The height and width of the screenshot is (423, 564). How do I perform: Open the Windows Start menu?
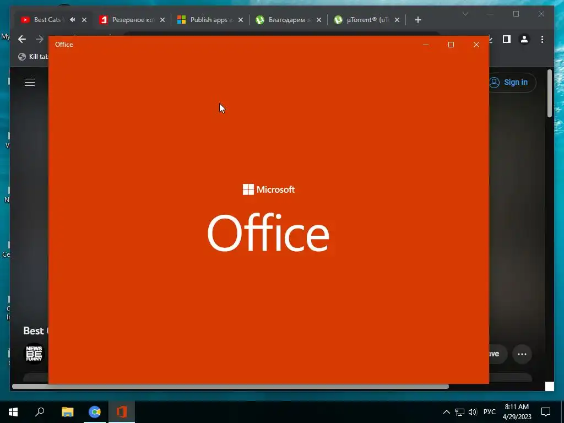pyautogui.click(x=13, y=412)
